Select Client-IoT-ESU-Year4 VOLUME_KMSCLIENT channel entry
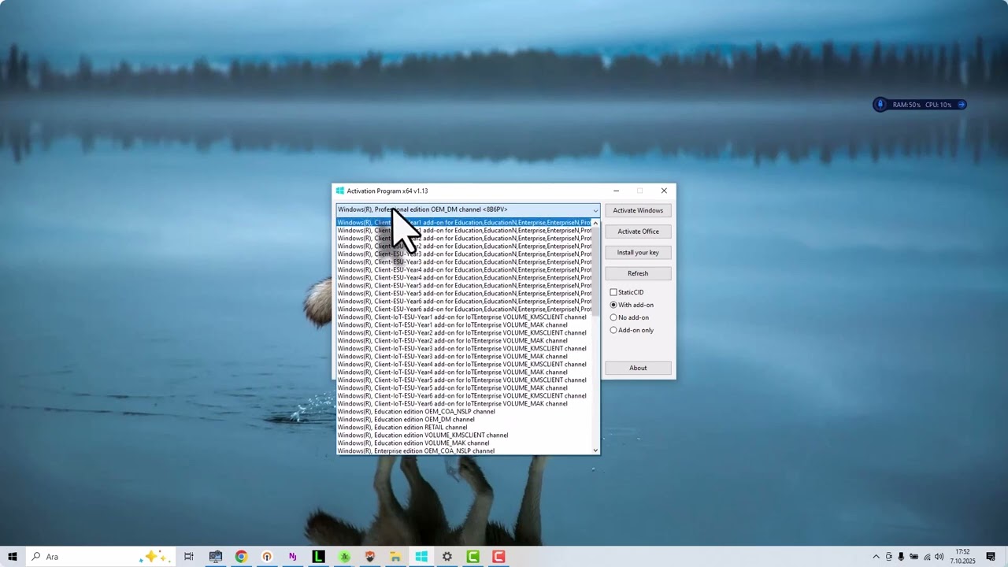The width and height of the screenshot is (1008, 567). tap(464, 365)
